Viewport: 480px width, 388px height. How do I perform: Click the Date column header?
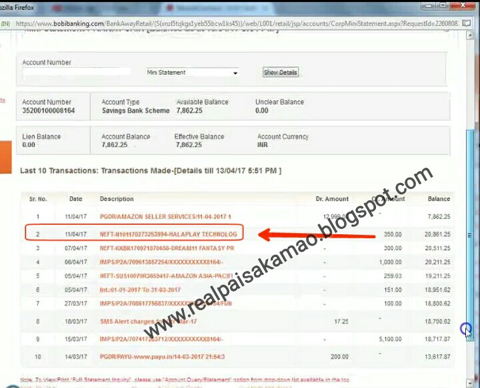click(x=75, y=199)
